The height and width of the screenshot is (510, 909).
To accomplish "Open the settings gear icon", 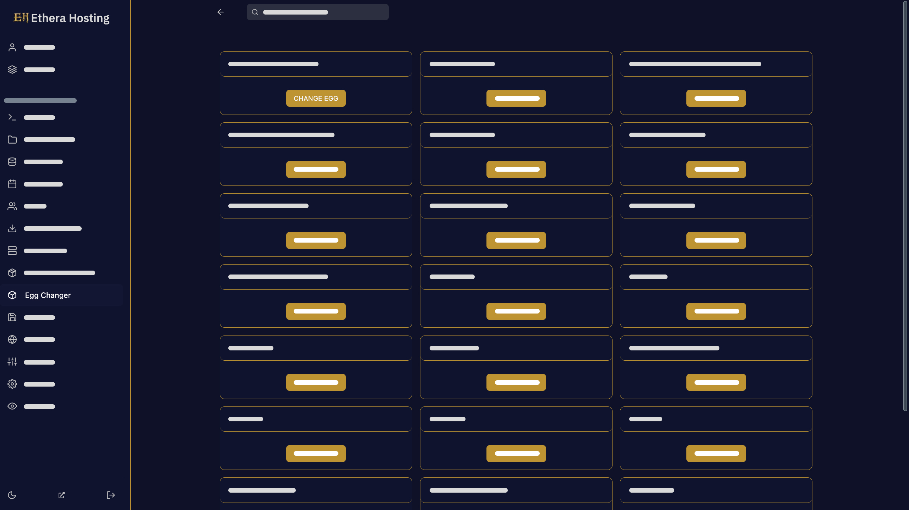I will click(12, 384).
